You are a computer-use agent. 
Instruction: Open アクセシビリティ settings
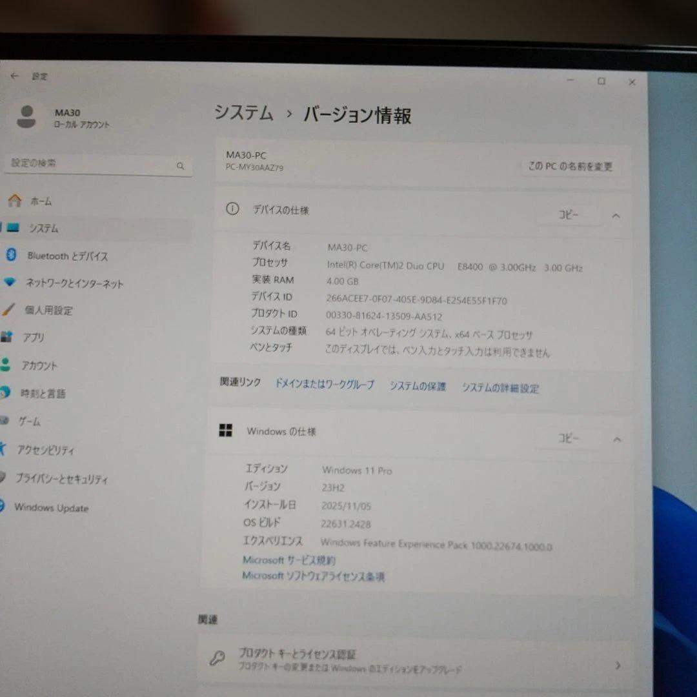[46, 450]
